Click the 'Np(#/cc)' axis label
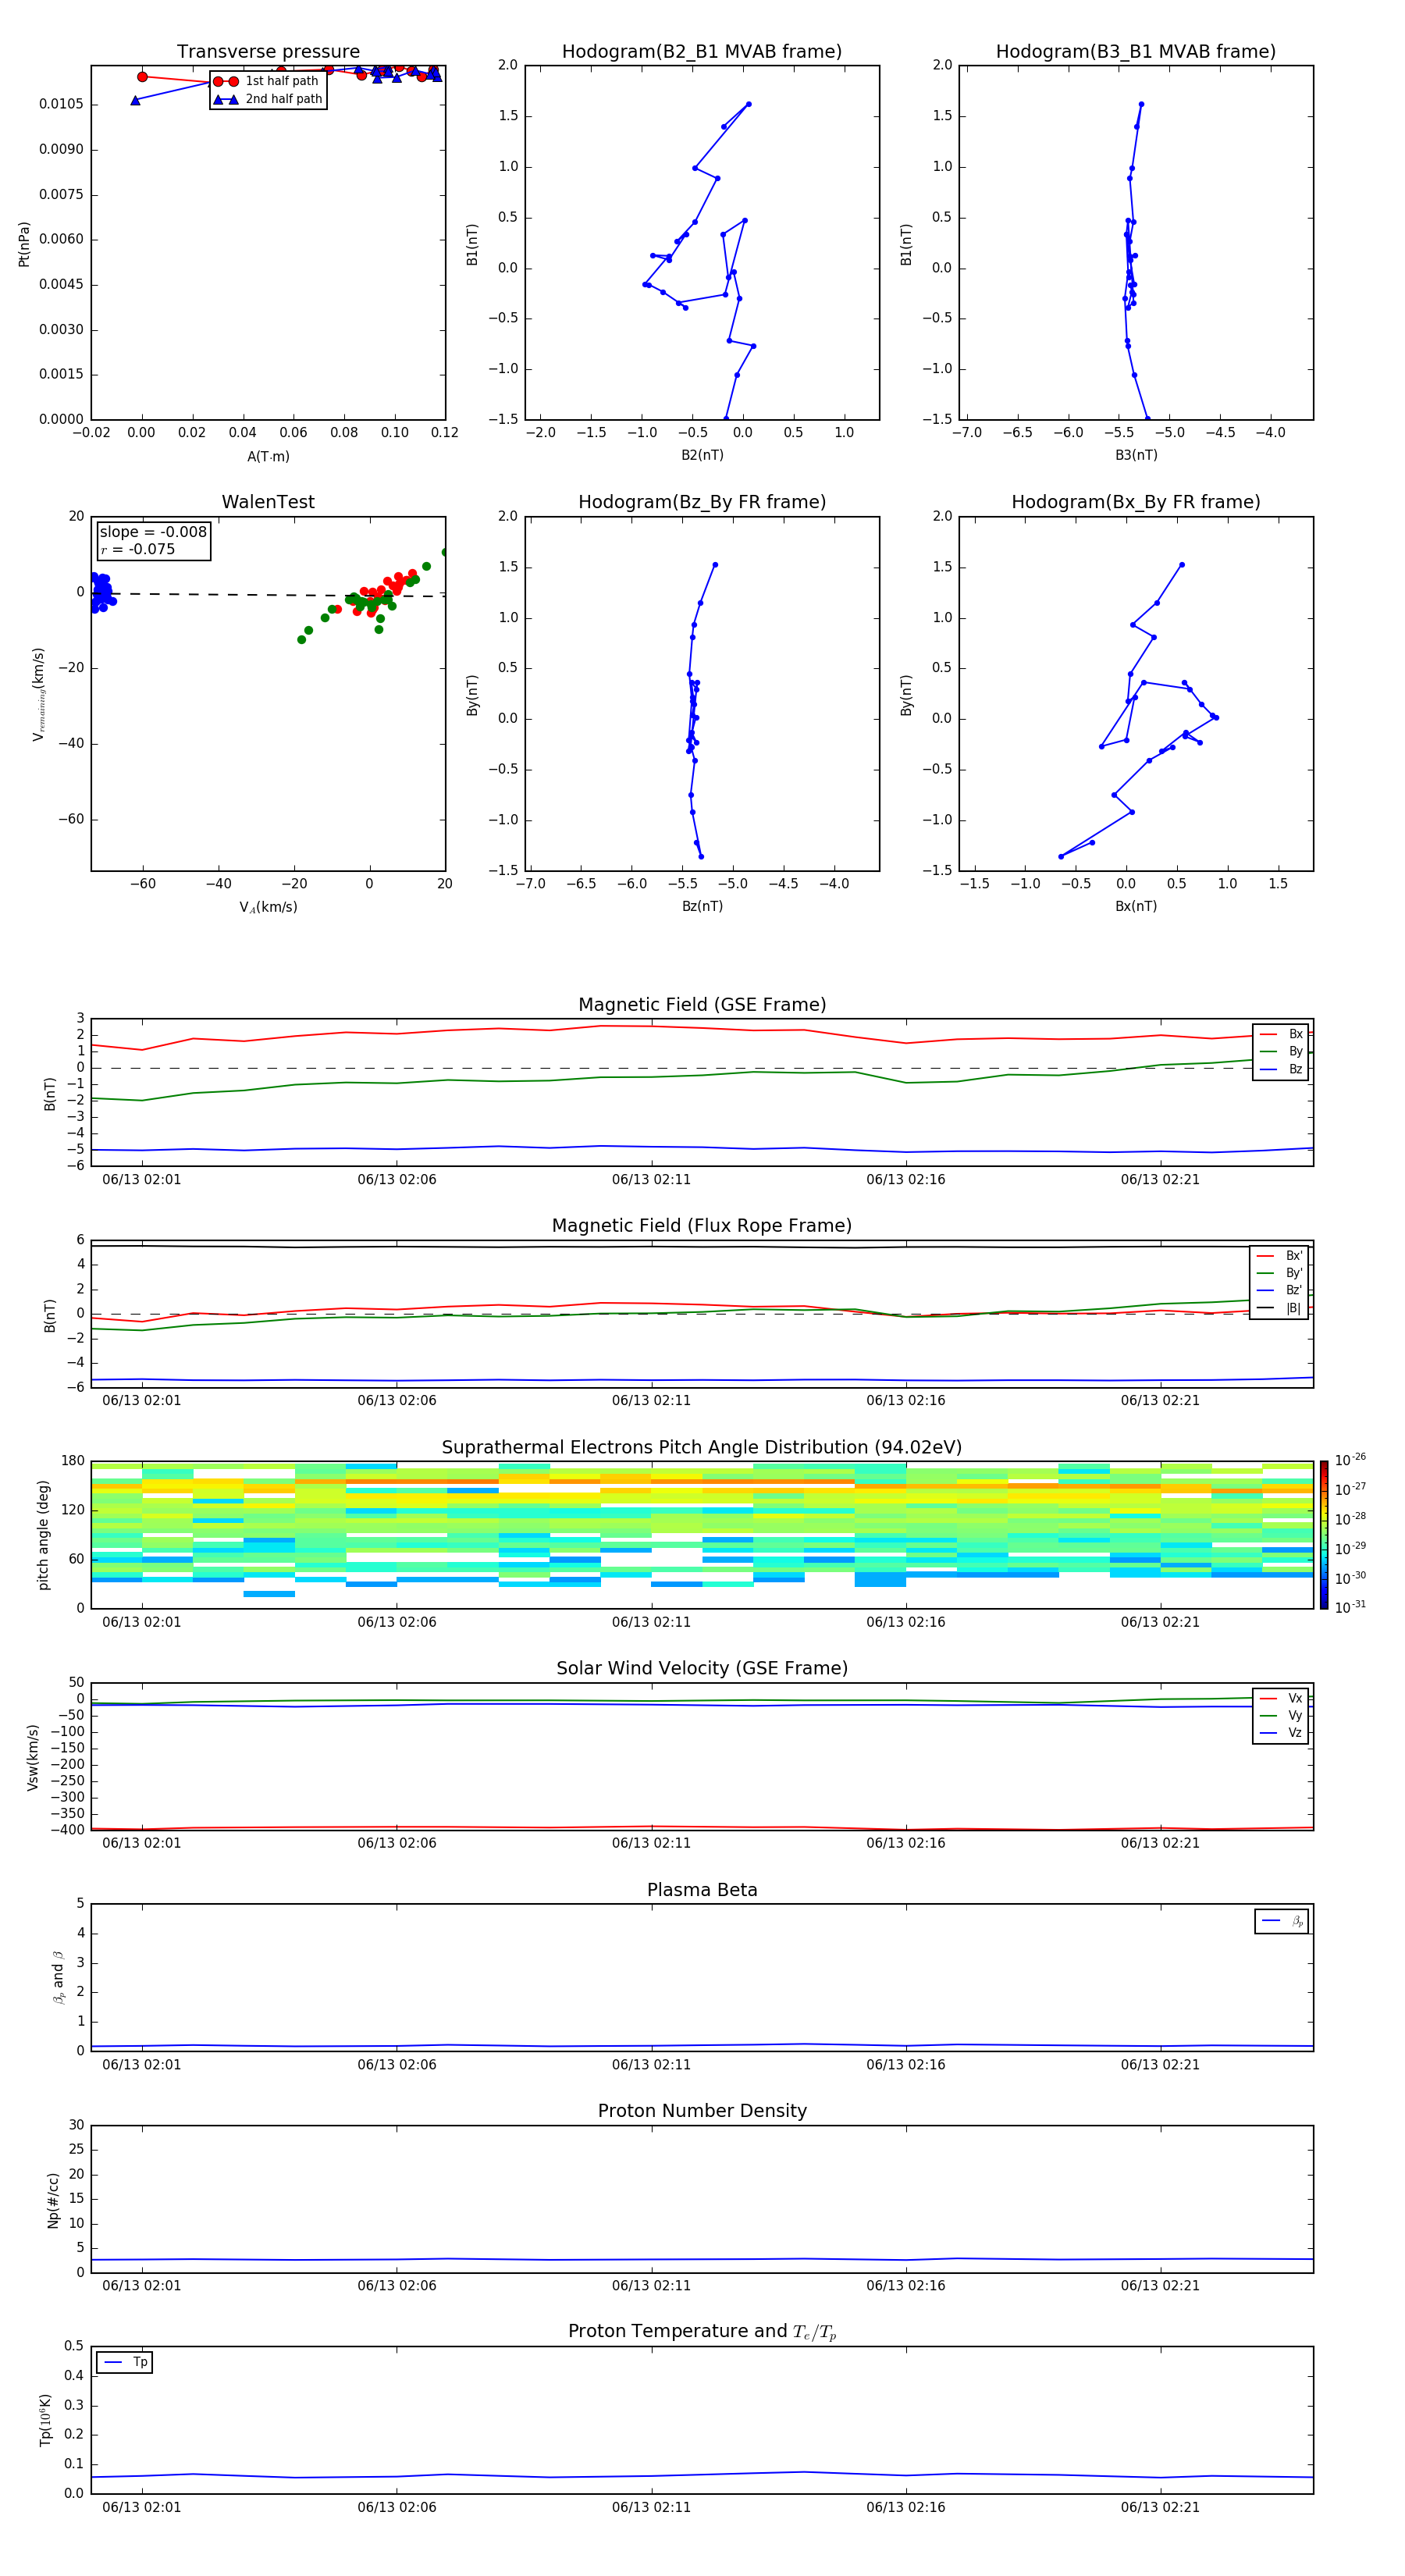Viewport: 1405px width, 2576px height. click(53, 2200)
